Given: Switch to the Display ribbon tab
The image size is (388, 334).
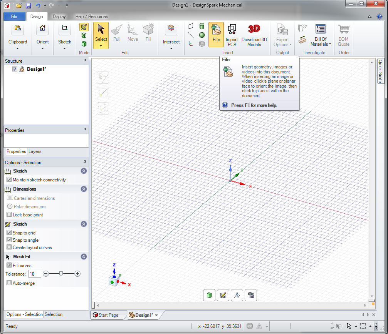Looking at the screenshot, I should point(59,17).
